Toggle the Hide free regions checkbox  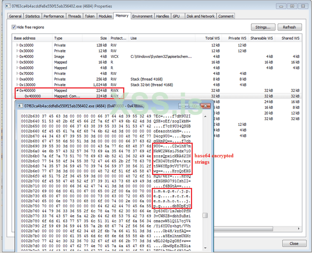pyautogui.click(x=14, y=27)
